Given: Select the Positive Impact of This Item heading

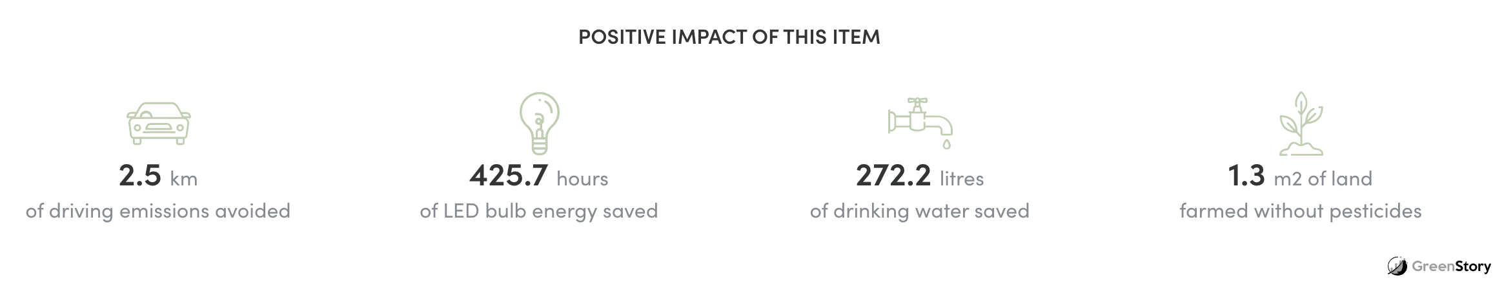Looking at the screenshot, I should coord(729,37).
